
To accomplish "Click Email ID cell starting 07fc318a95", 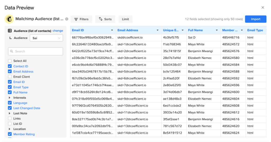I will coord(93,99).
